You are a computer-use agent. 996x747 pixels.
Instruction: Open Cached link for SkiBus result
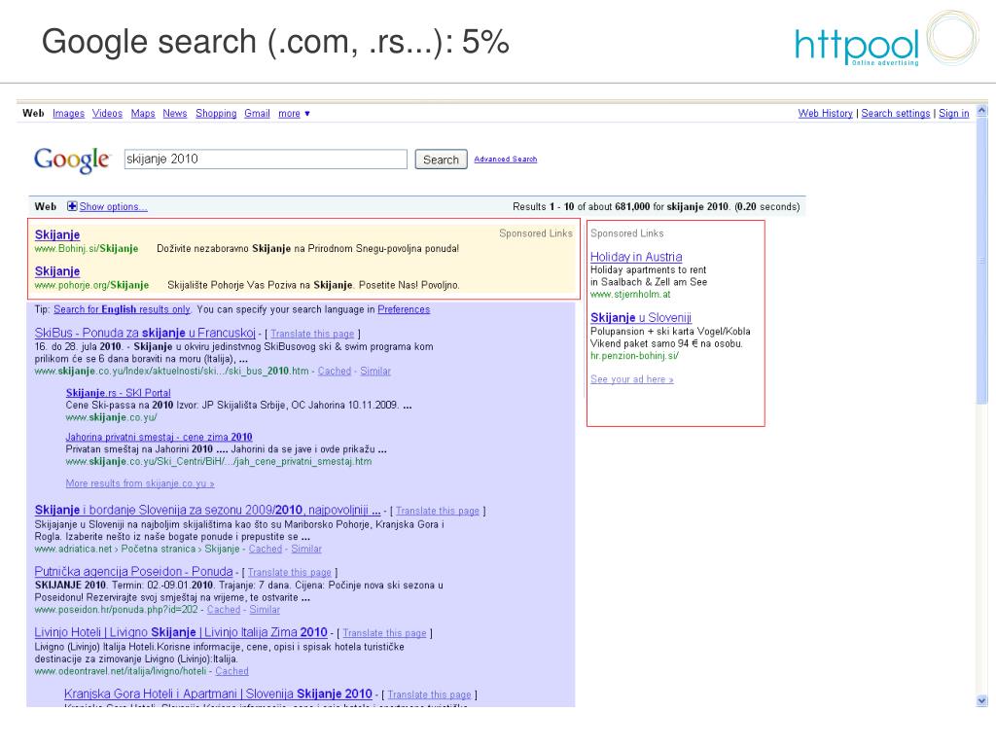pos(335,371)
